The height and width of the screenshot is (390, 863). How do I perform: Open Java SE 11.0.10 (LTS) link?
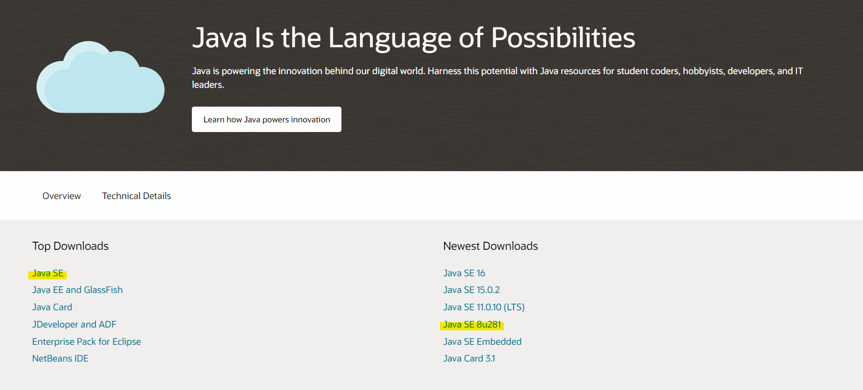pos(484,307)
